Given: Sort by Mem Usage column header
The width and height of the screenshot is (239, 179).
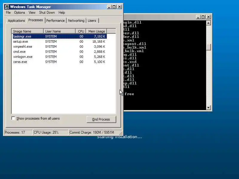Looking at the screenshot, I should 96,31.
